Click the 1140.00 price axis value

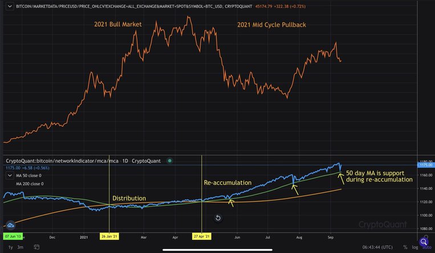426,189
